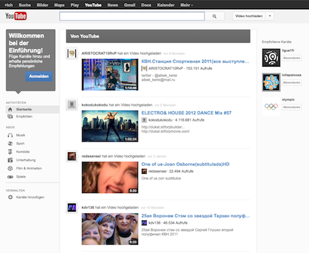The image size is (309, 253).
Task: Click kokodukokodu name in upload notice
Action: coord(95,105)
